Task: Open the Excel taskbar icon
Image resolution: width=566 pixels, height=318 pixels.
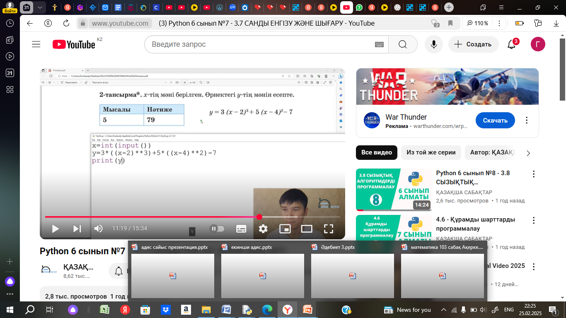Action: [105, 310]
